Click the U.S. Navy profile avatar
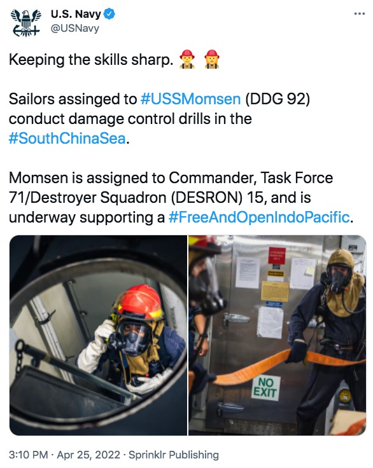The width and height of the screenshot is (373, 468). (25, 23)
